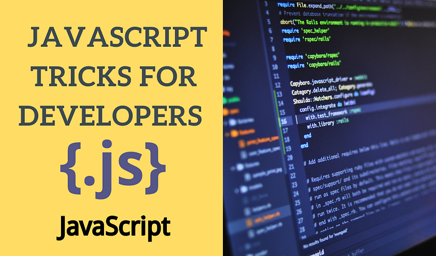This screenshot has width=436, height=256.
Task: Click line number 21 in the gutter
Action: coord(291,167)
